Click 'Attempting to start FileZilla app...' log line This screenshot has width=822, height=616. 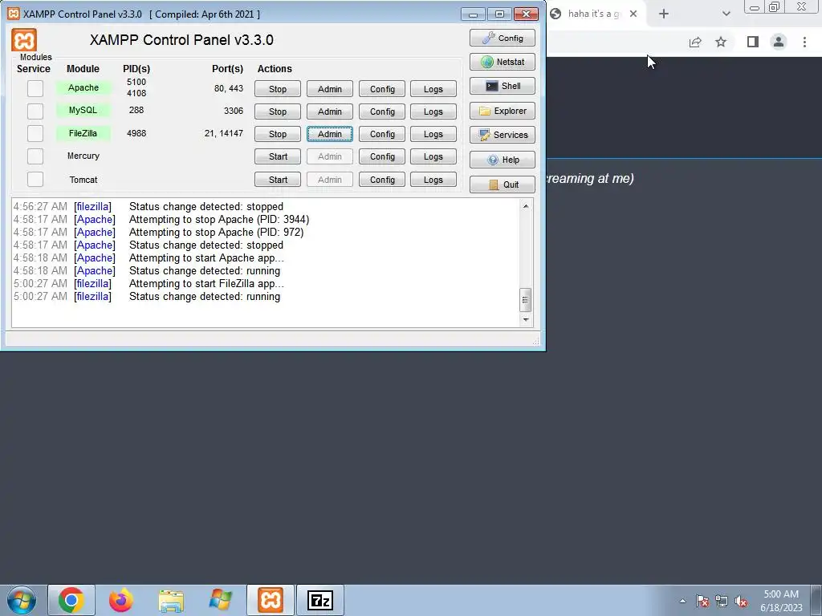coord(206,283)
